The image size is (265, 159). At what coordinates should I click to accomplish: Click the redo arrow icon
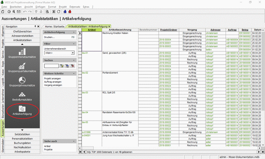pos(30,12)
